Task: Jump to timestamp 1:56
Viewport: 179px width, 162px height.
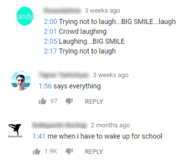Action: coord(45,86)
